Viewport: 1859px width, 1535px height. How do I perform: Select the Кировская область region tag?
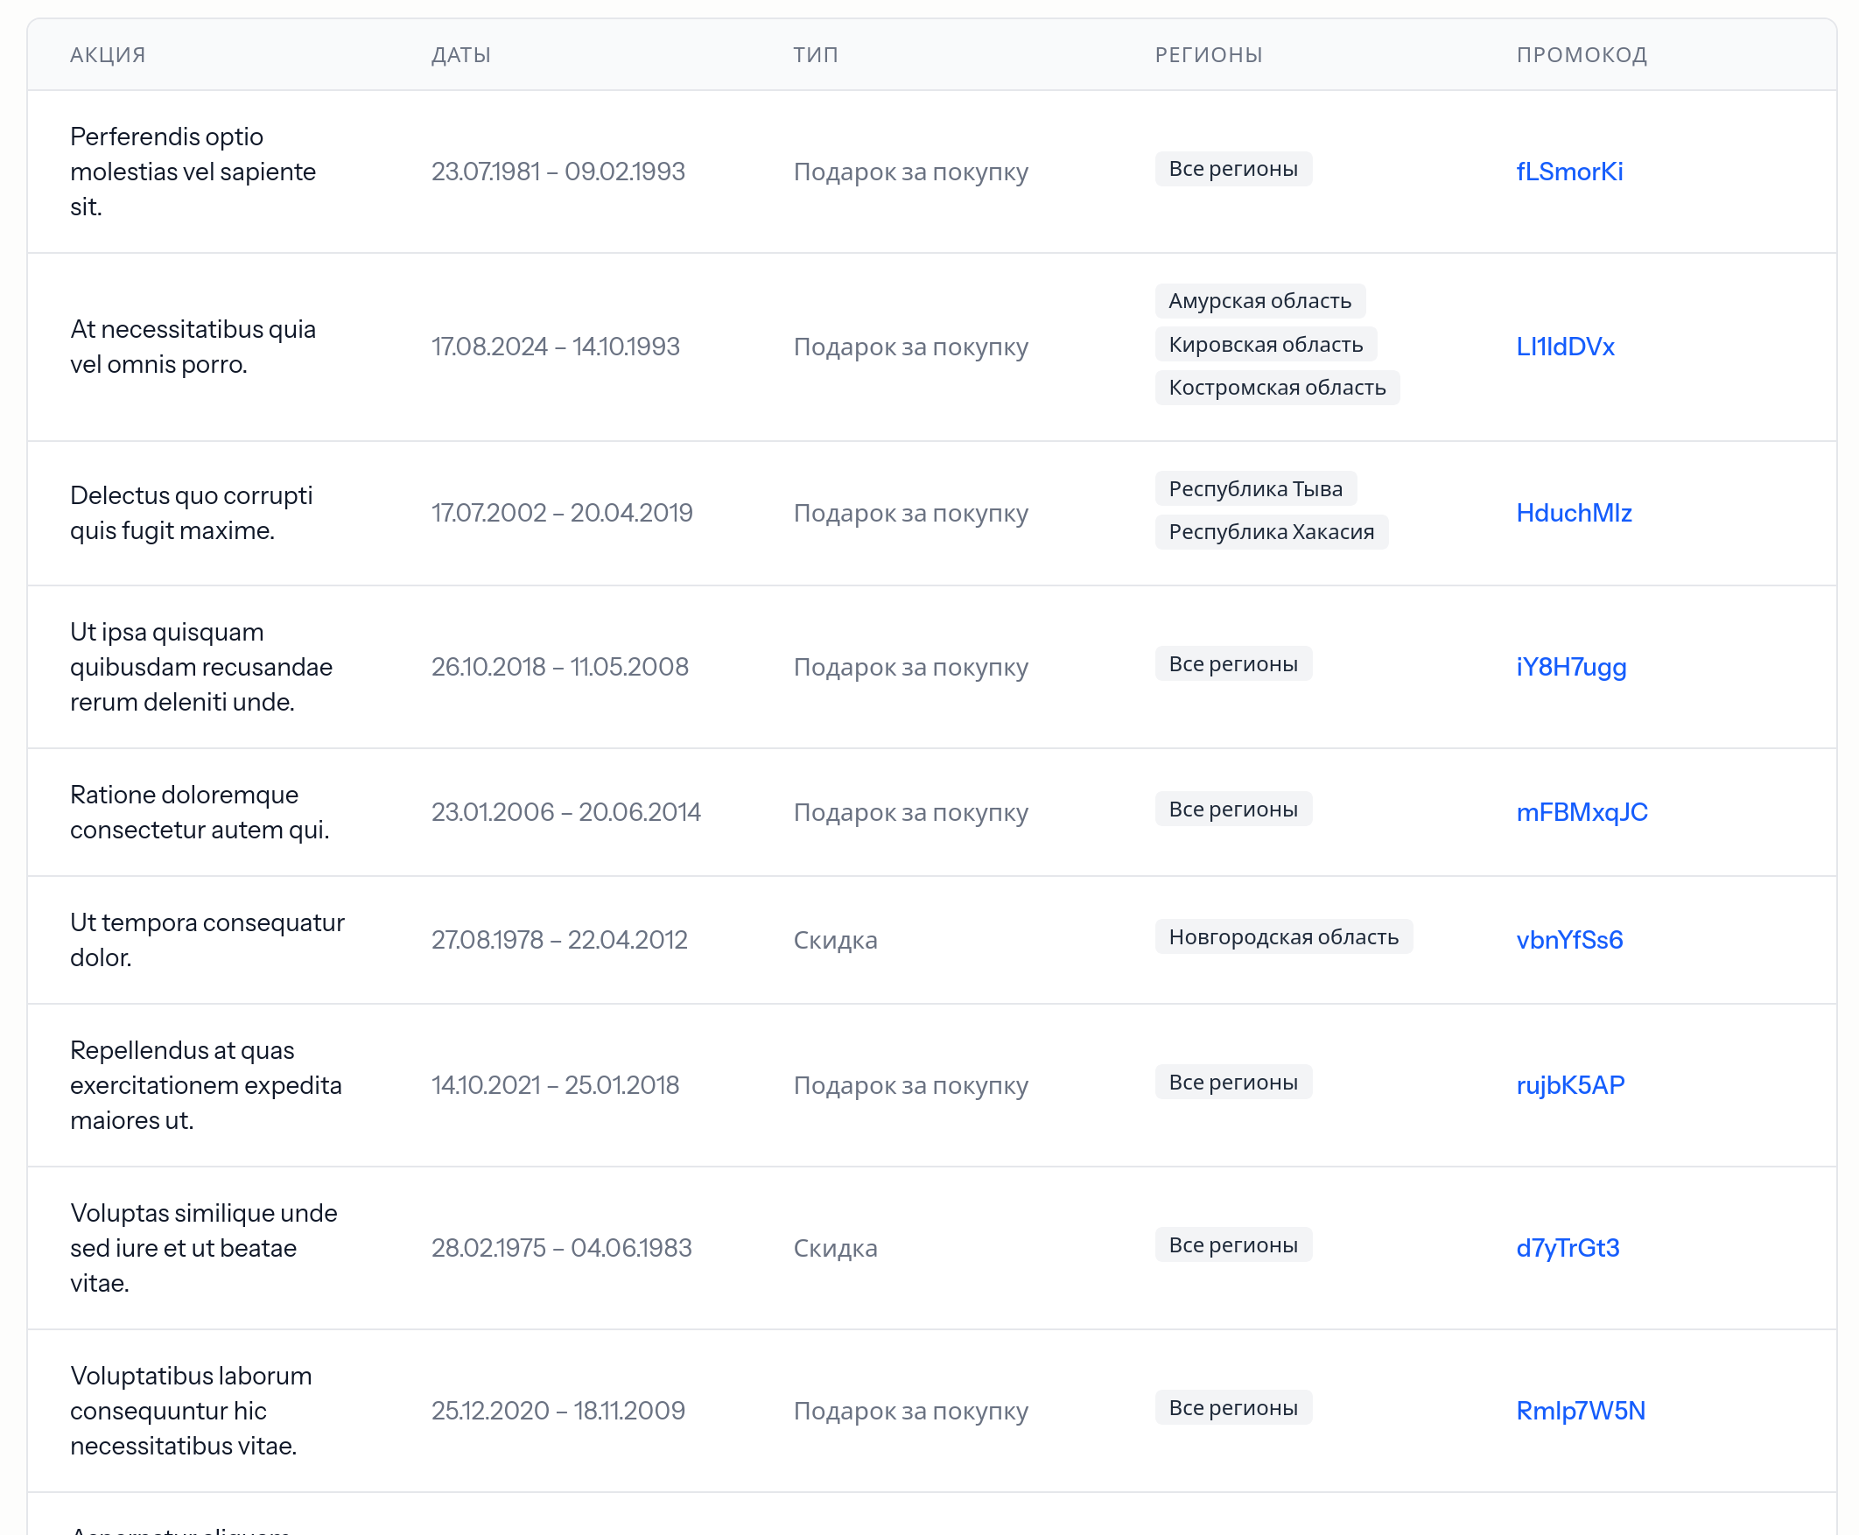point(1266,344)
